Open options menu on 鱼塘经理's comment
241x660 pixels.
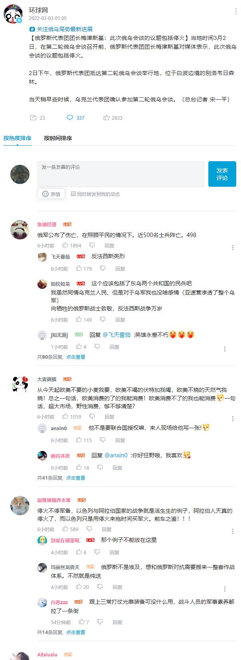233,248
